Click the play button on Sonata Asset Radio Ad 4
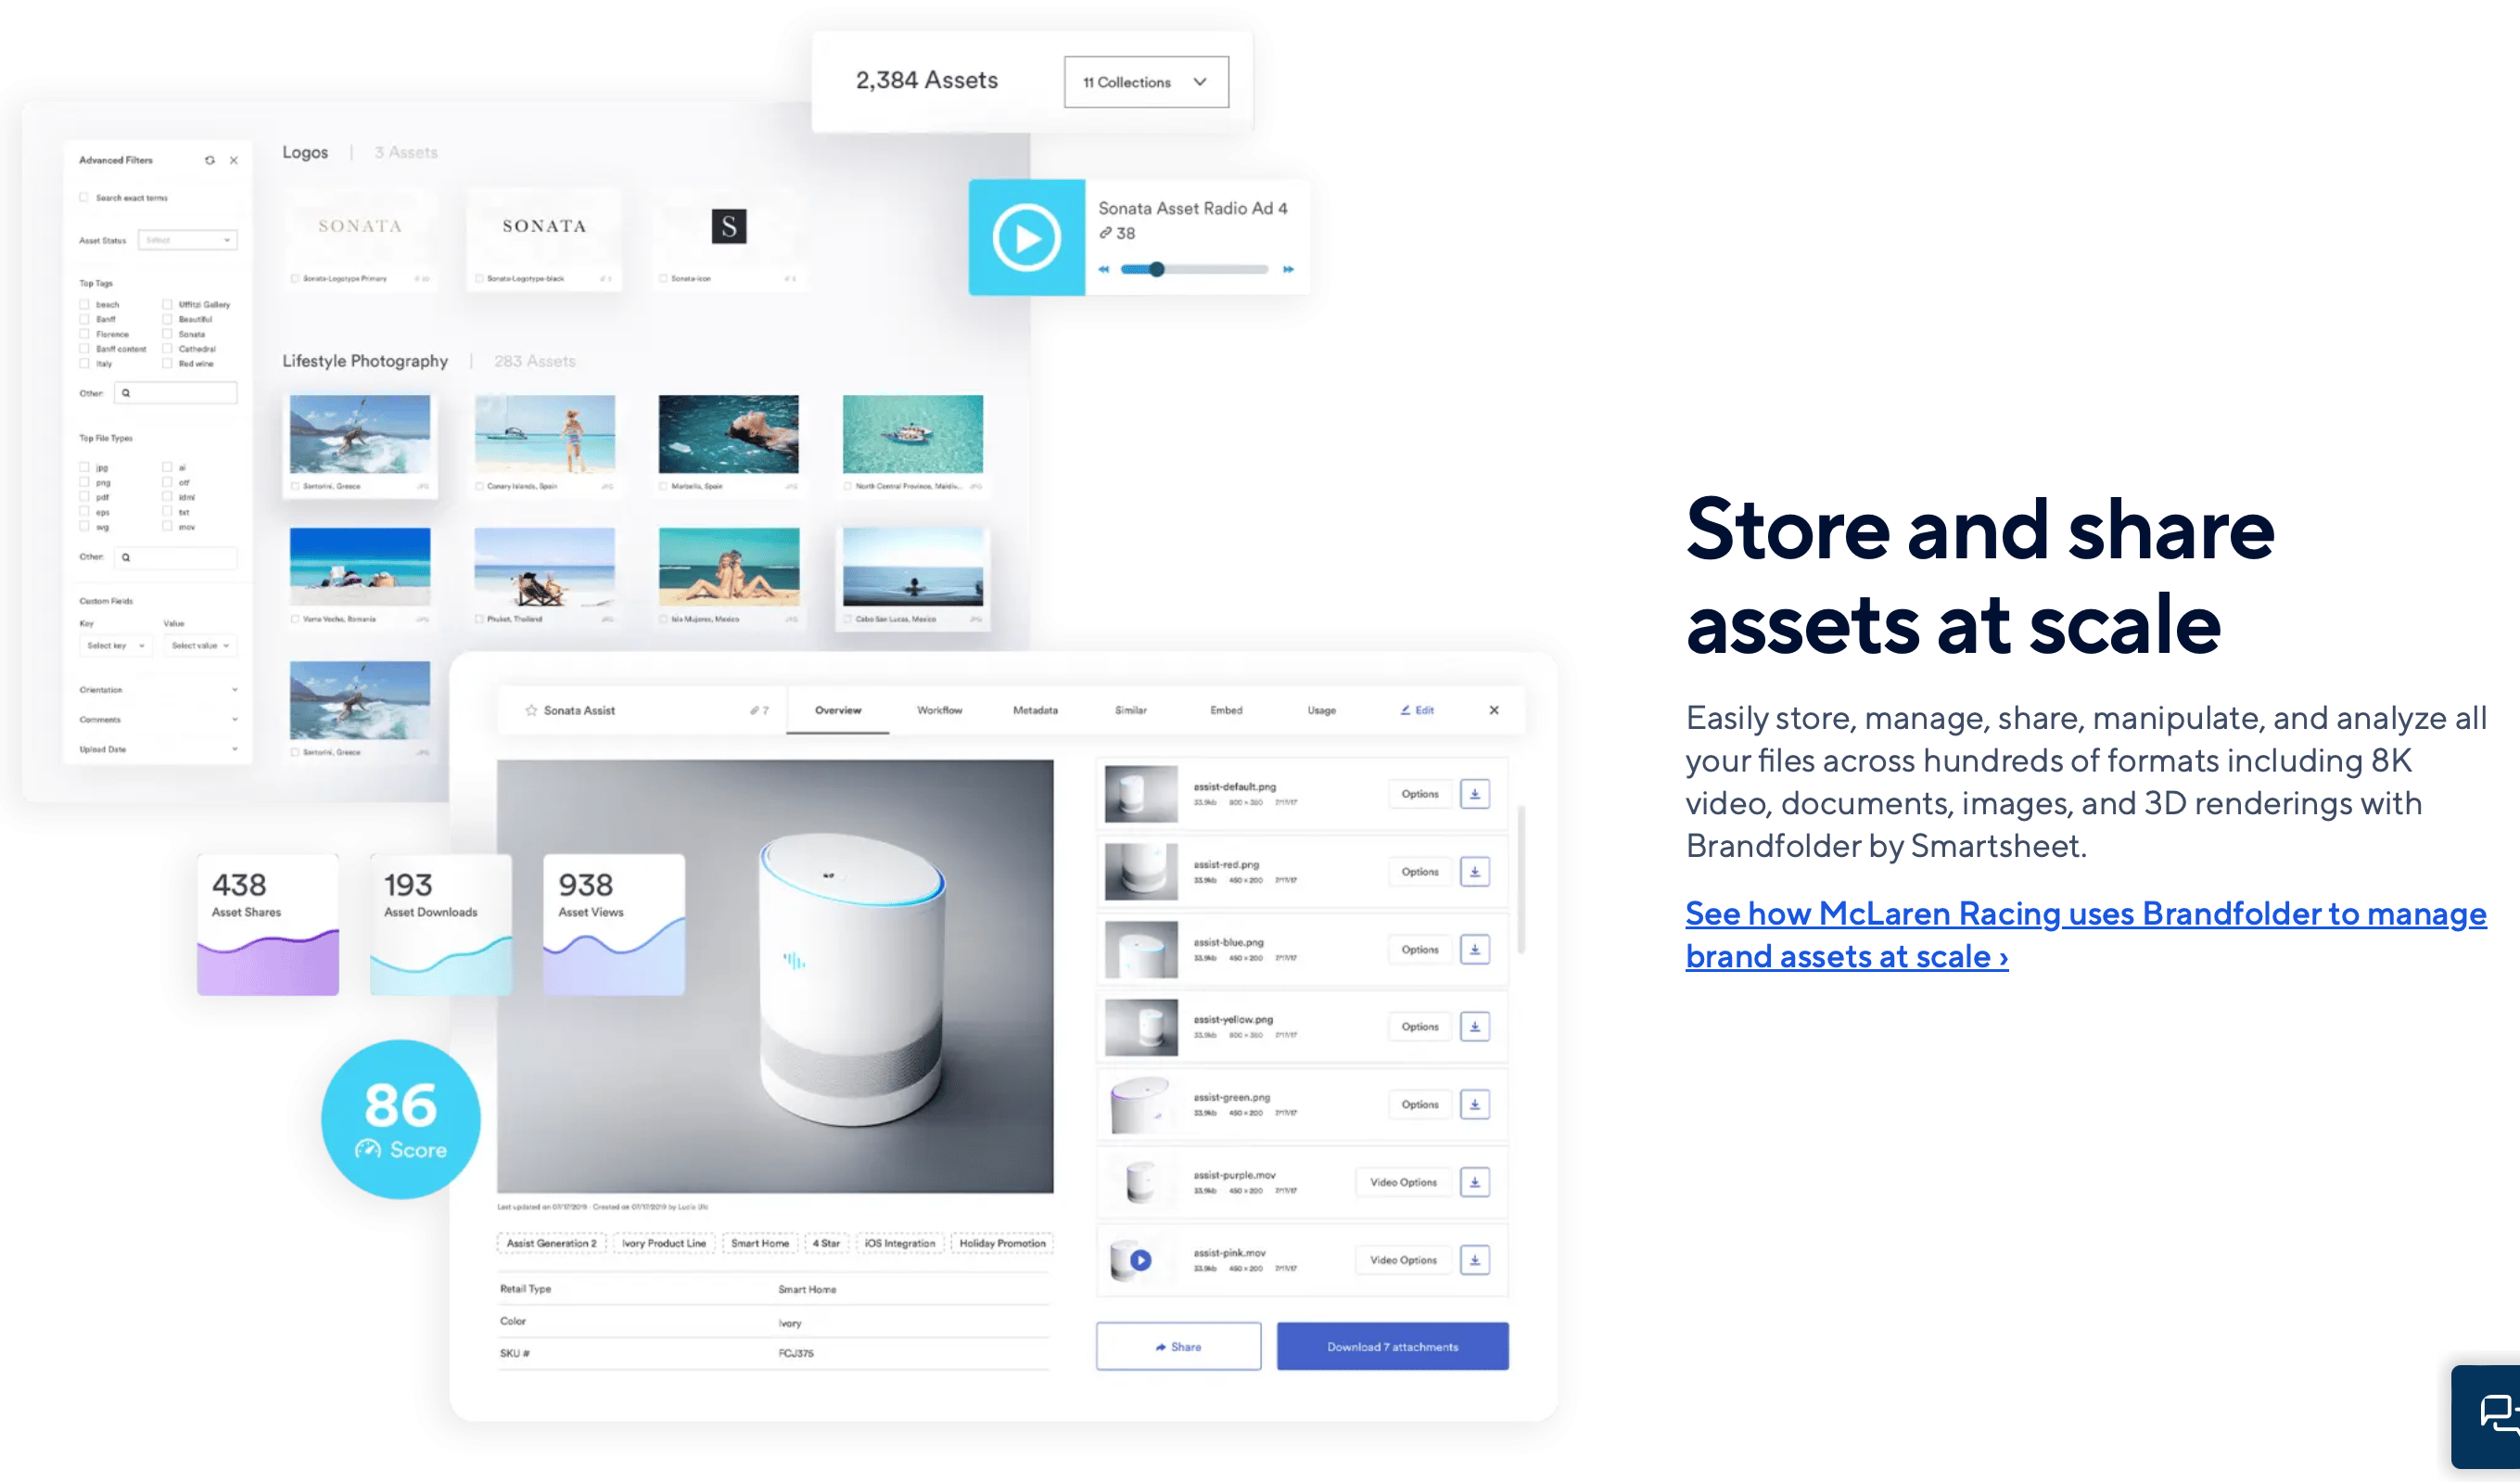 [1030, 236]
